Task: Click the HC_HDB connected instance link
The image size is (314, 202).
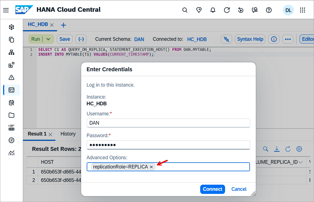Action: (x=197, y=39)
